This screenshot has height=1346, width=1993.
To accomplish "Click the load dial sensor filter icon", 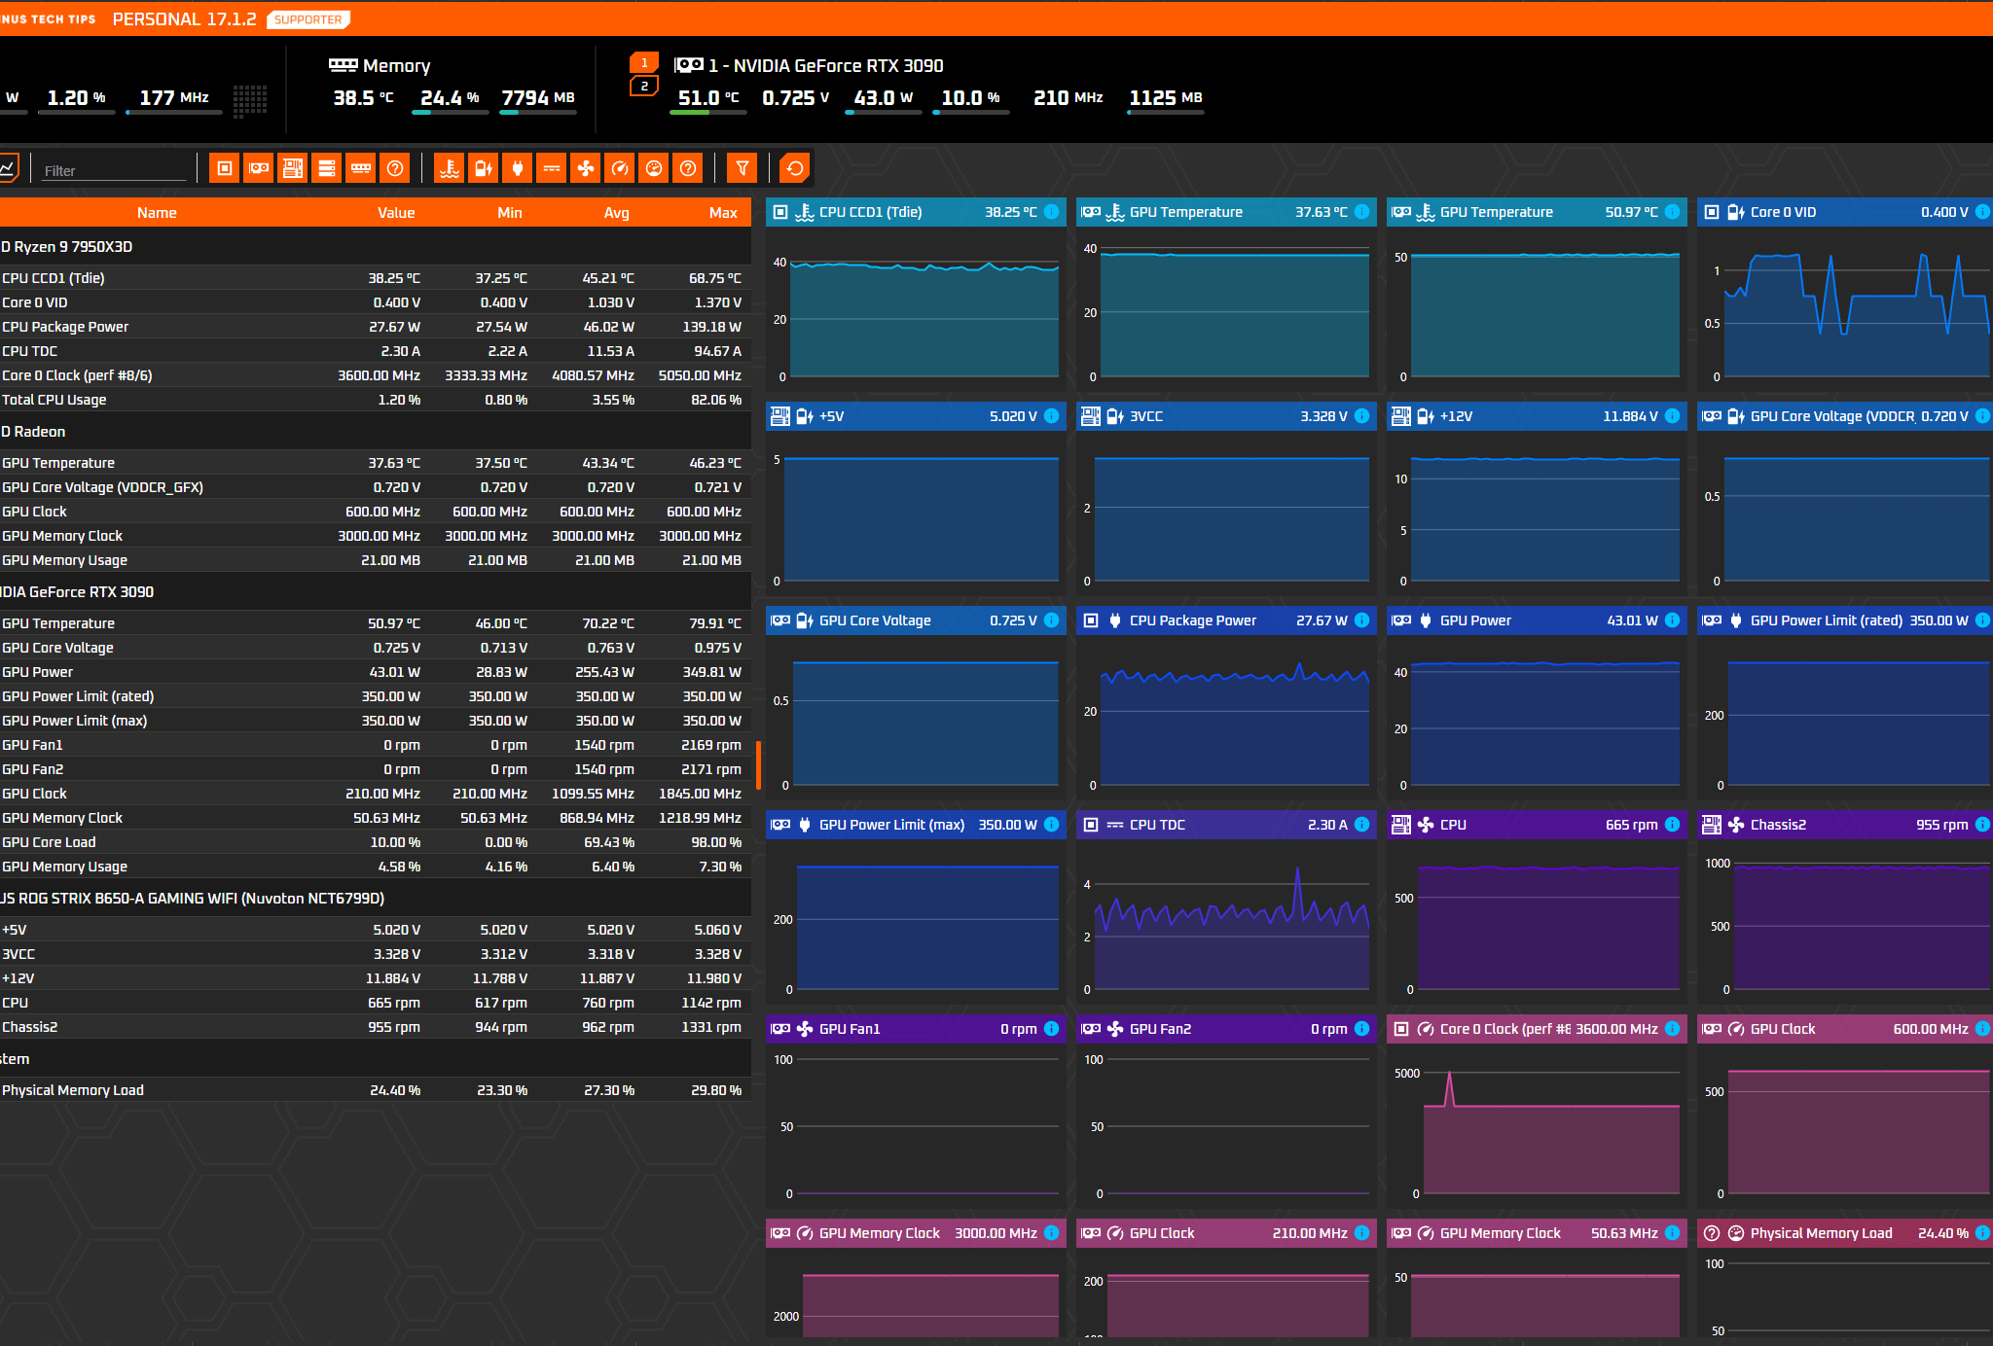I will click(653, 168).
